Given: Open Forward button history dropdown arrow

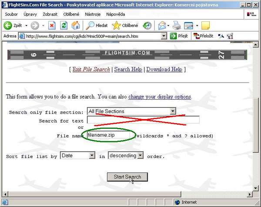Looking at the screenshot, I should coord(43,26).
